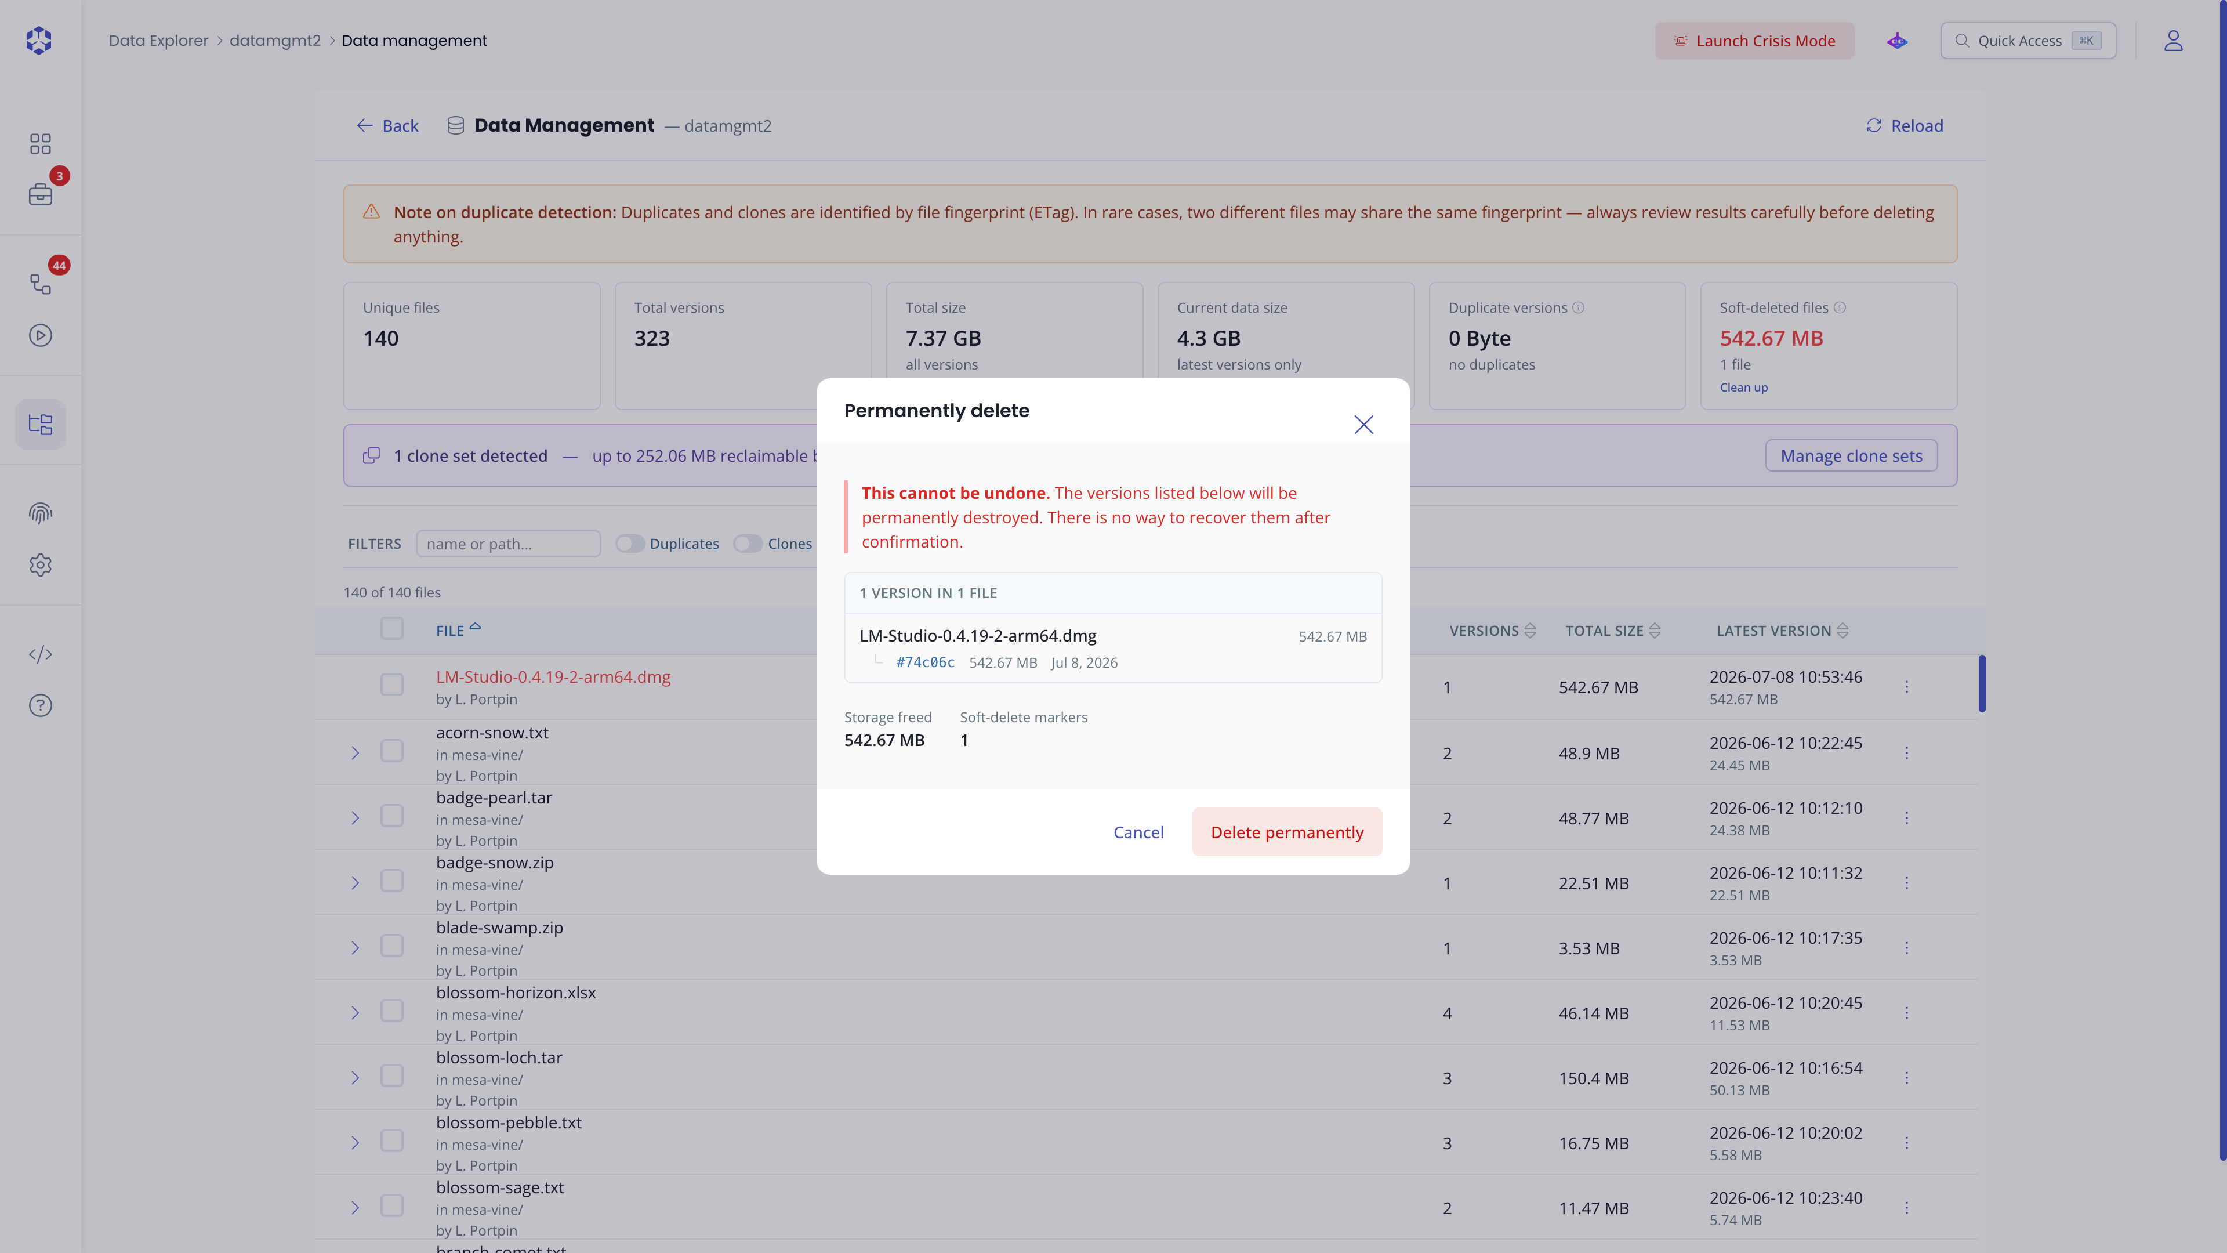Sort by VERSIONS column header
The height and width of the screenshot is (1253, 2227).
(1492, 631)
